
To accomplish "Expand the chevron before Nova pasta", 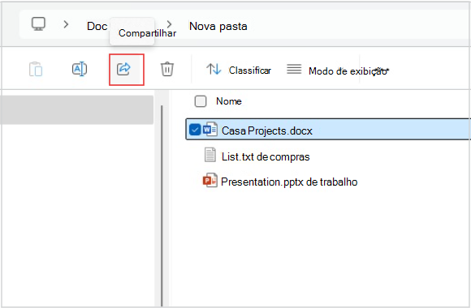I will [170, 24].
